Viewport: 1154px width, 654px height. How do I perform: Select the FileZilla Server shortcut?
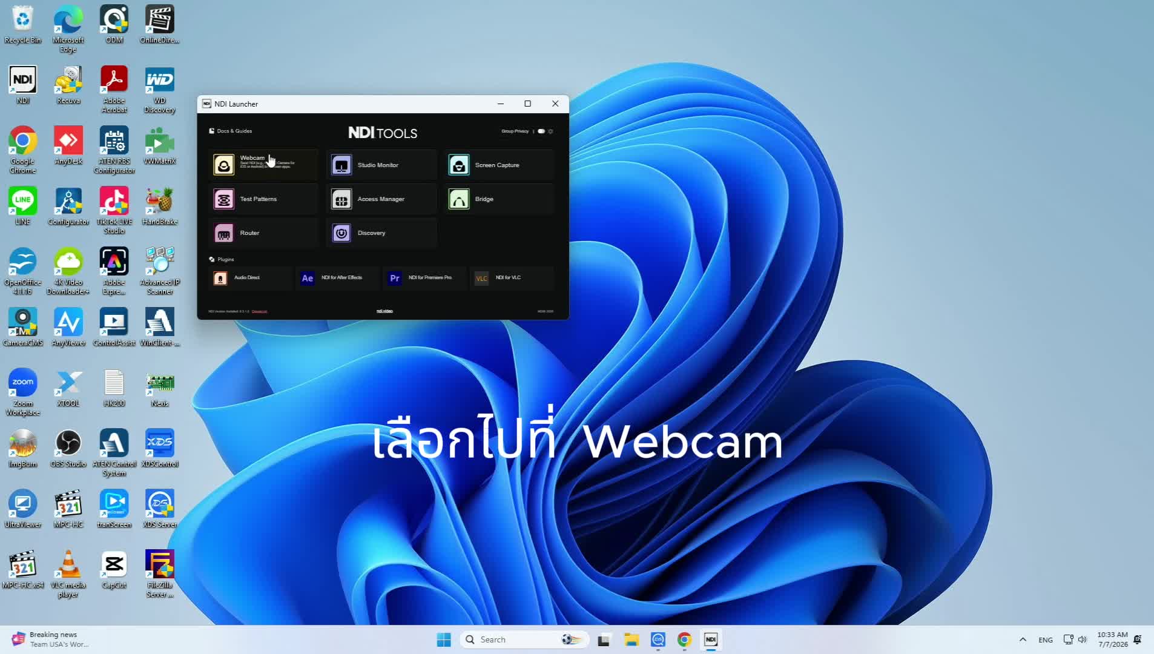(x=159, y=574)
